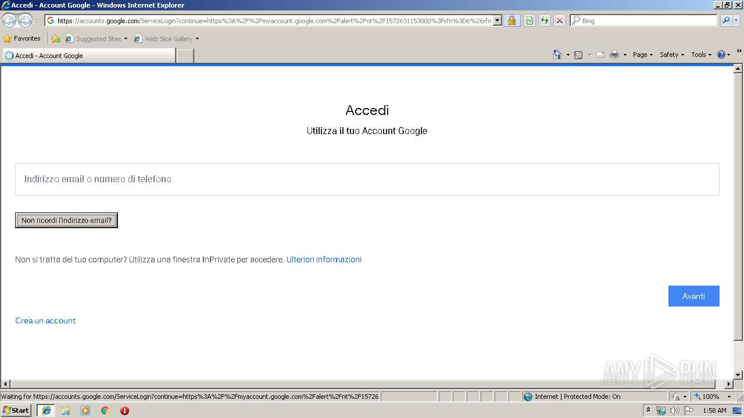Expand the address bar URL dropdown
Screen dimensions: 744x418
pyautogui.click(x=498, y=21)
